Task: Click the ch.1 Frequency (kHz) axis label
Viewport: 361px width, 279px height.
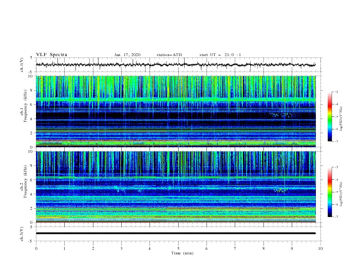Action: tap(24, 105)
